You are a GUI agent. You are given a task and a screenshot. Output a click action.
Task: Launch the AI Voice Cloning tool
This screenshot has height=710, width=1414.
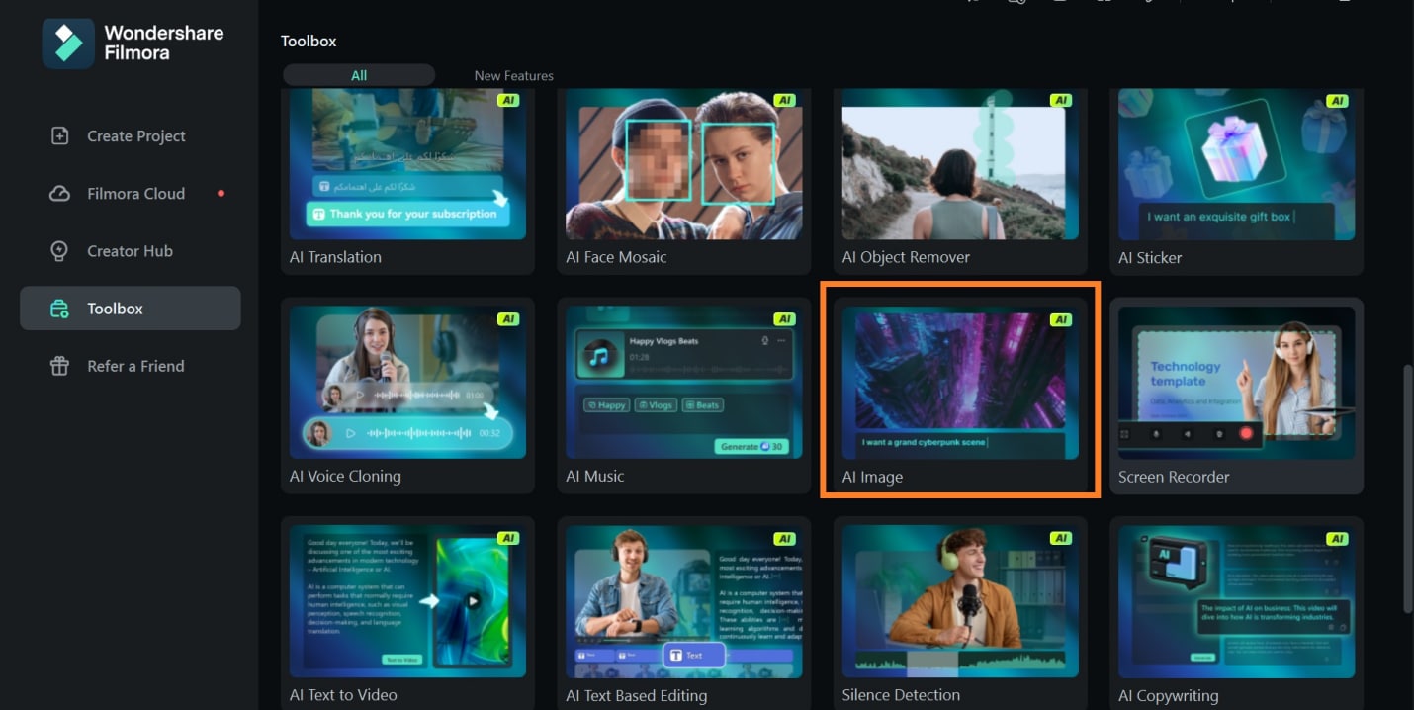pos(407,396)
